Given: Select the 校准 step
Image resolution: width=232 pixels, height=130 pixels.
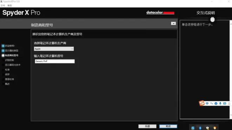Looking at the screenshot, I should (7, 69).
